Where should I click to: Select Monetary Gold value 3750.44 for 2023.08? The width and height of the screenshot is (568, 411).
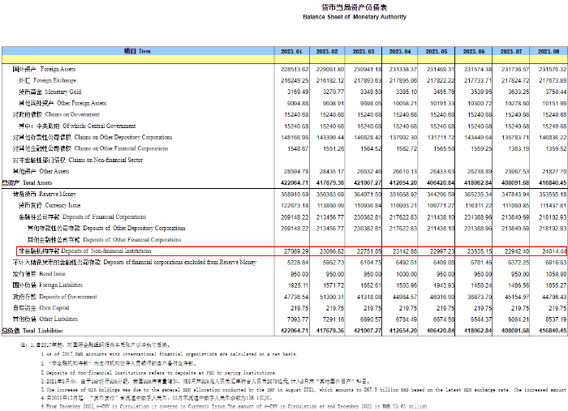coord(556,92)
